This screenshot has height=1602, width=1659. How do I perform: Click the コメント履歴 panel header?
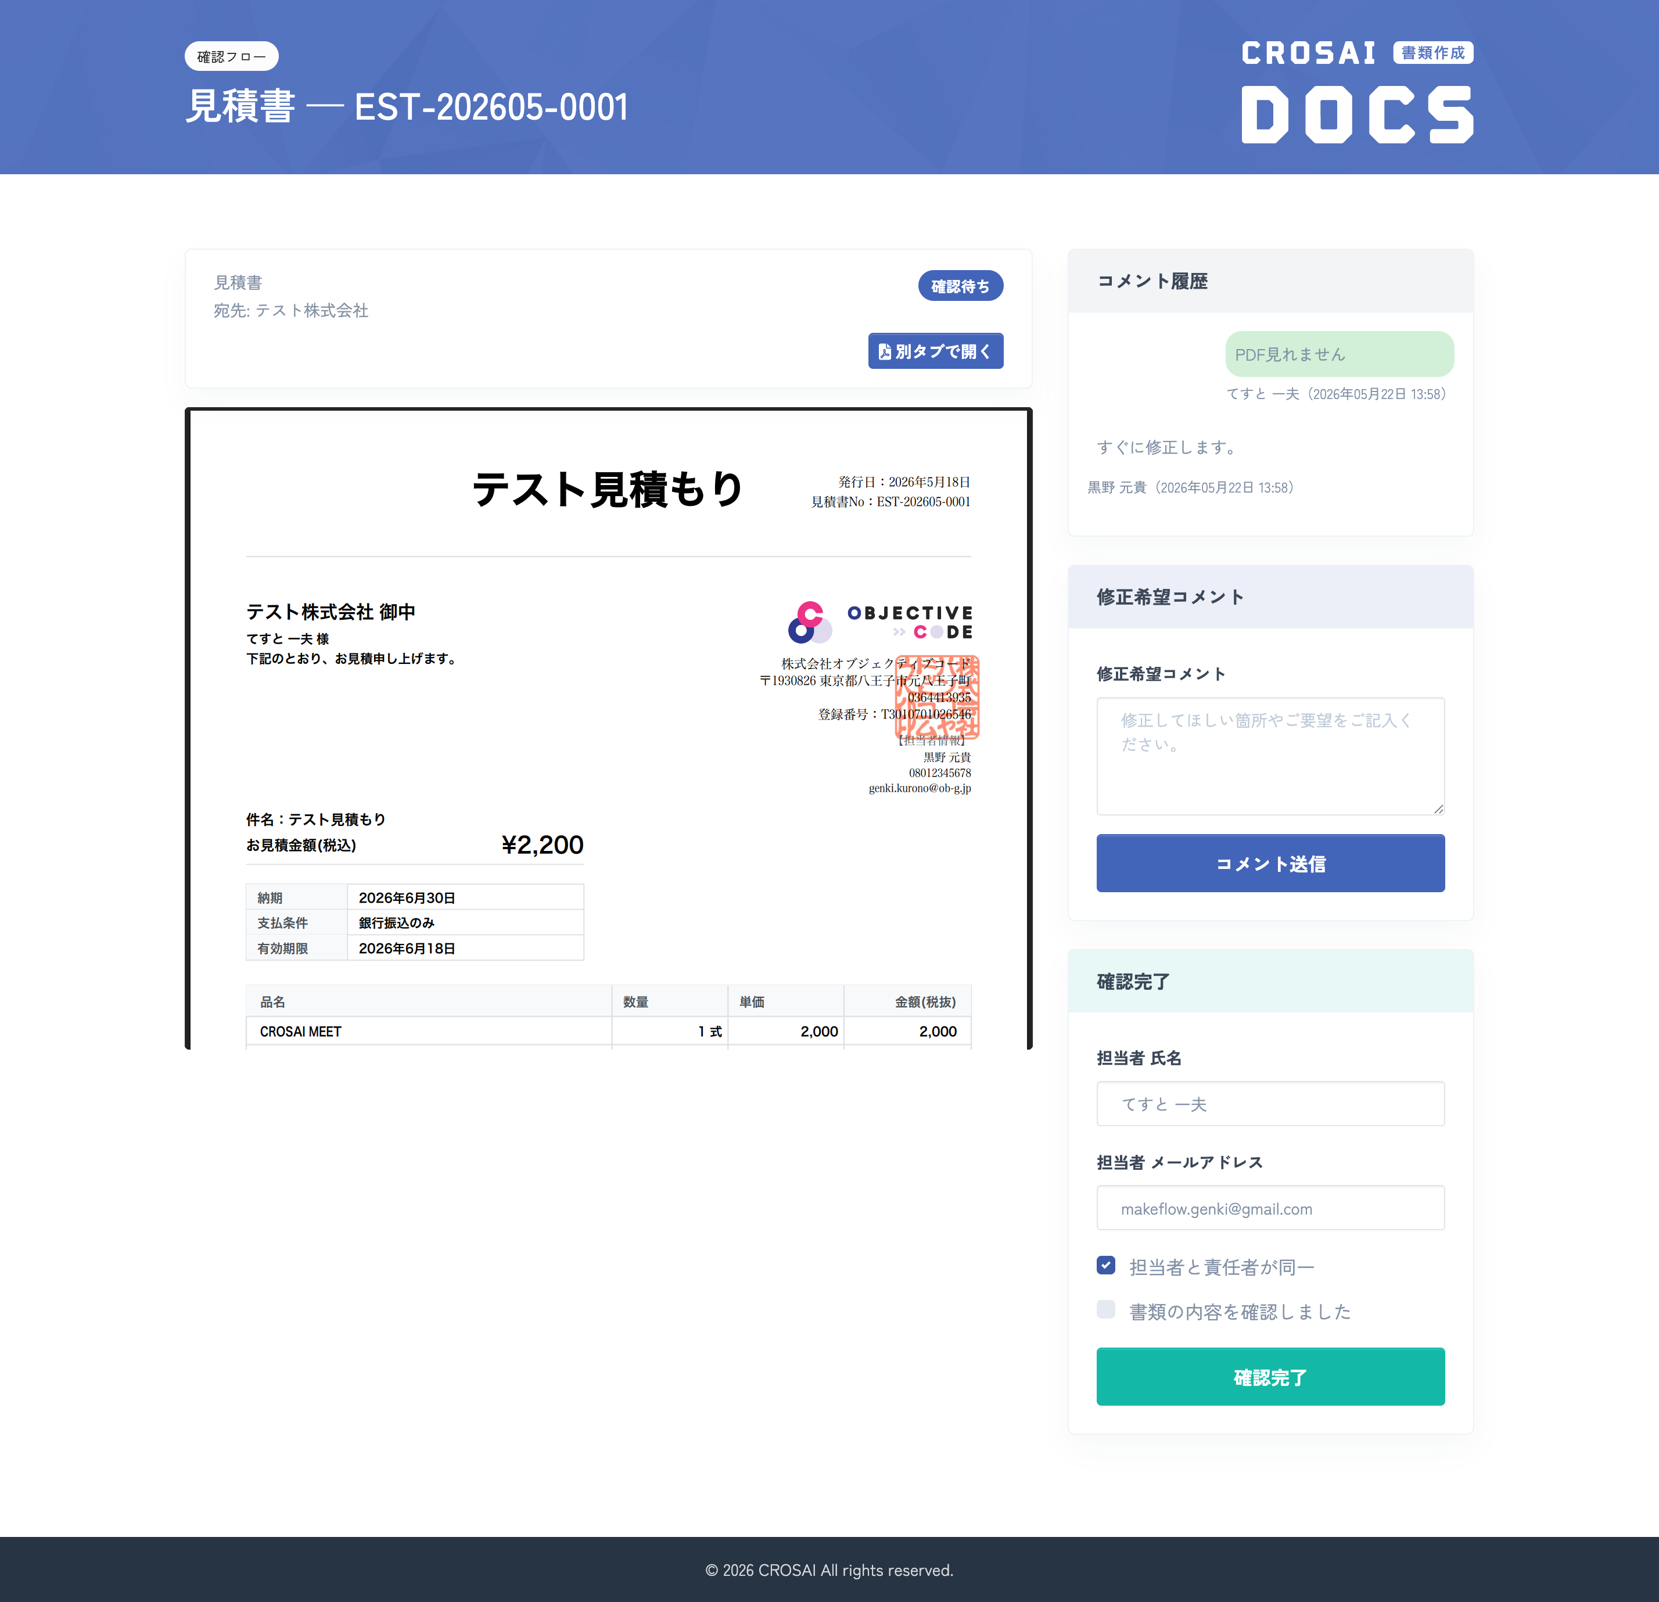(1270, 281)
